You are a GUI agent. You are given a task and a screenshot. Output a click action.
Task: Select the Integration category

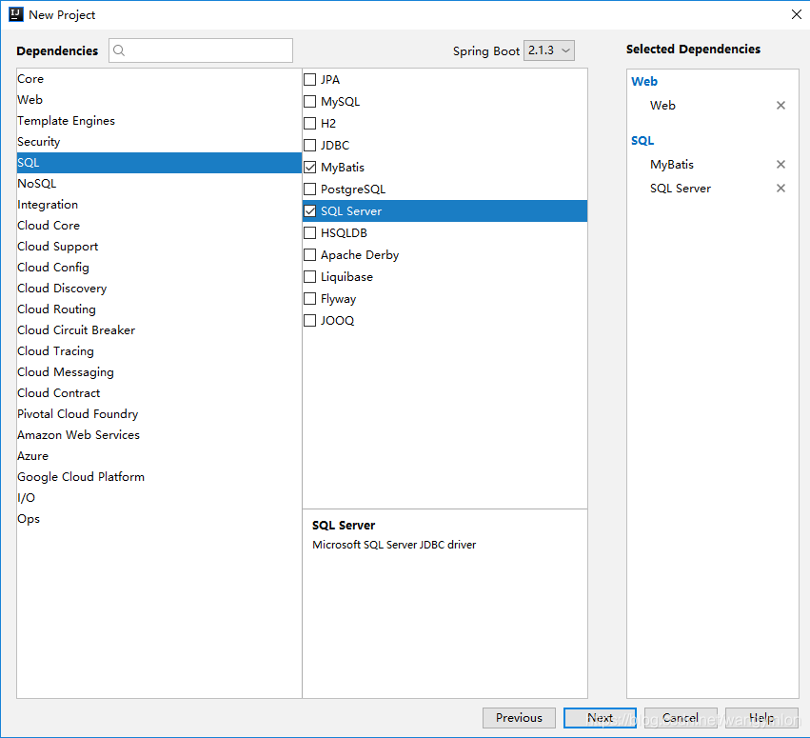(159, 205)
